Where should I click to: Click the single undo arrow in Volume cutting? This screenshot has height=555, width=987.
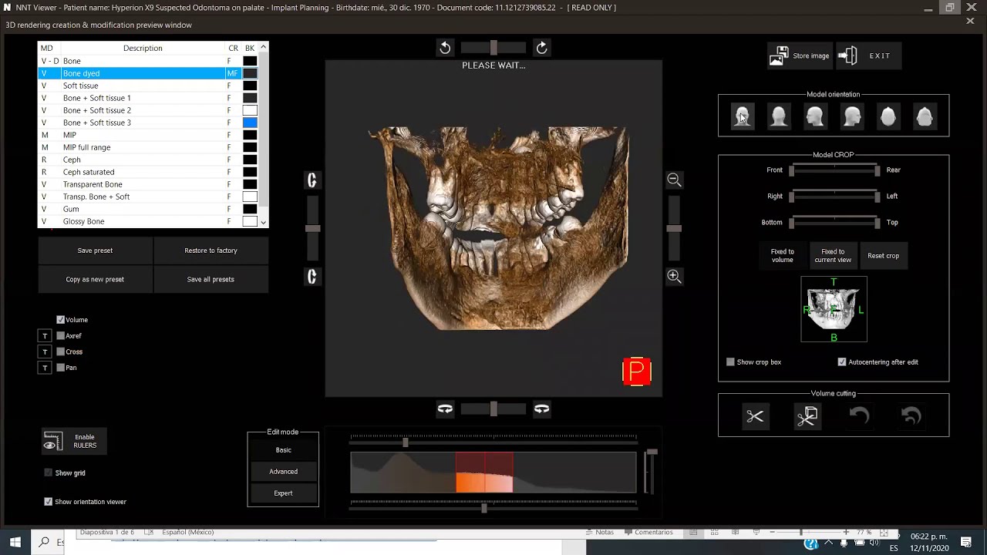[859, 417]
